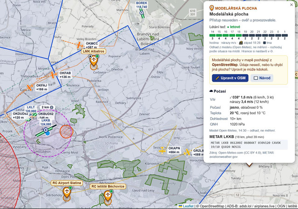The width and height of the screenshot is (298, 209).
Task: Select the hour 19 dark forecast bar
Action: (245, 35)
